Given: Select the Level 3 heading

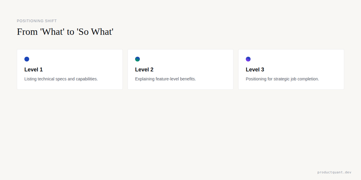Looking at the screenshot, I should click(255, 70).
